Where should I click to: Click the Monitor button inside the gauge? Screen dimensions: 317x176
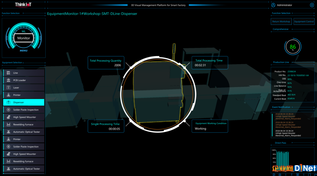coord(24,38)
